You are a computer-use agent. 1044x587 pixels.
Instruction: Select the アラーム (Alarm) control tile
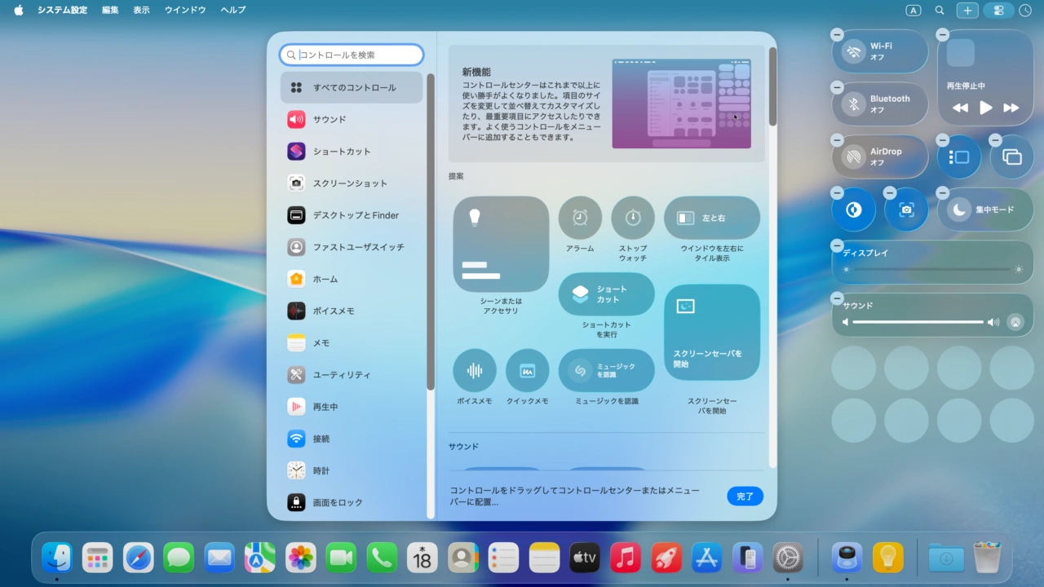click(579, 217)
